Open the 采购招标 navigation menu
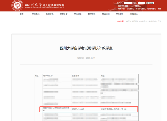The height and width of the screenshot is (121, 167). pyautogui.click(x=134, y=14)
